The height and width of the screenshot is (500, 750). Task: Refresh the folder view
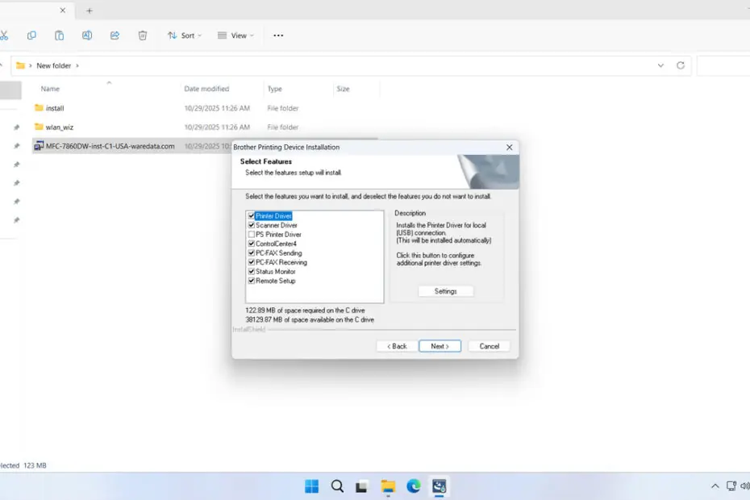pyautogui.click(x=678, y=65)
